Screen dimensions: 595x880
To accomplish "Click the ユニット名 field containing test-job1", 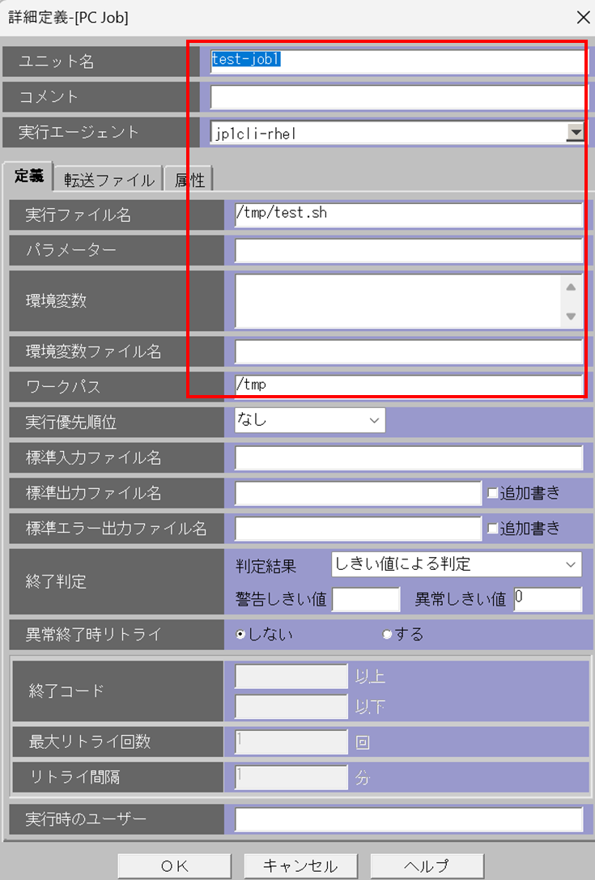I will pos(397,61).
